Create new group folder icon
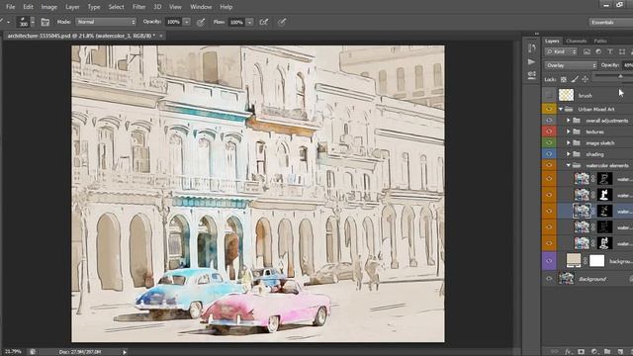The width and height of the screenshot is (633, 356). click(607, 352)
